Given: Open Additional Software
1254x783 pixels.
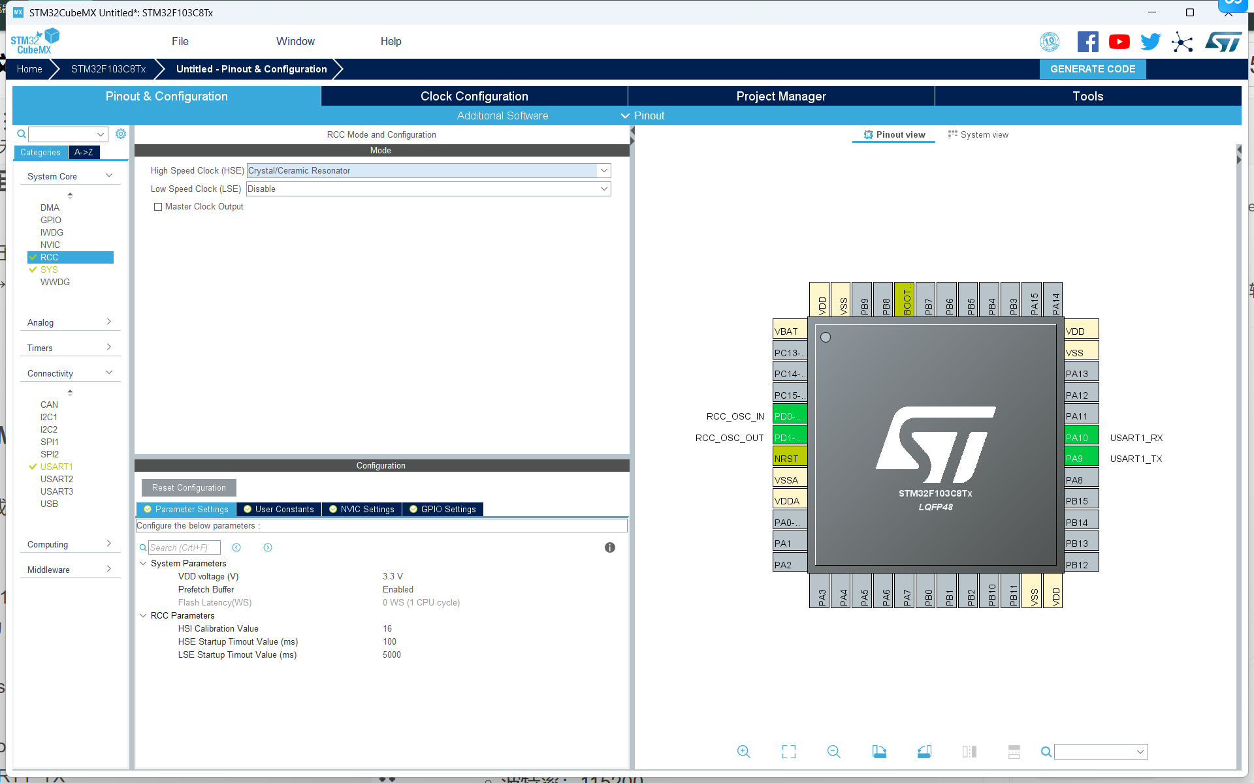Looking at the screenshot, I should pos(502,115).
